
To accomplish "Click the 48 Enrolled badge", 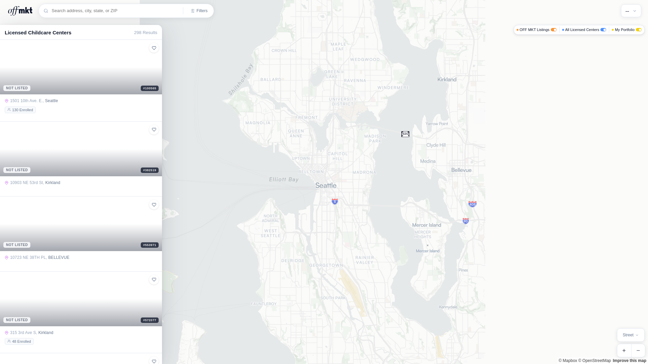I will 19,341.
